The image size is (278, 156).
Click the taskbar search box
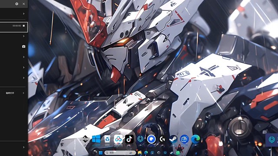pos(120,153)
